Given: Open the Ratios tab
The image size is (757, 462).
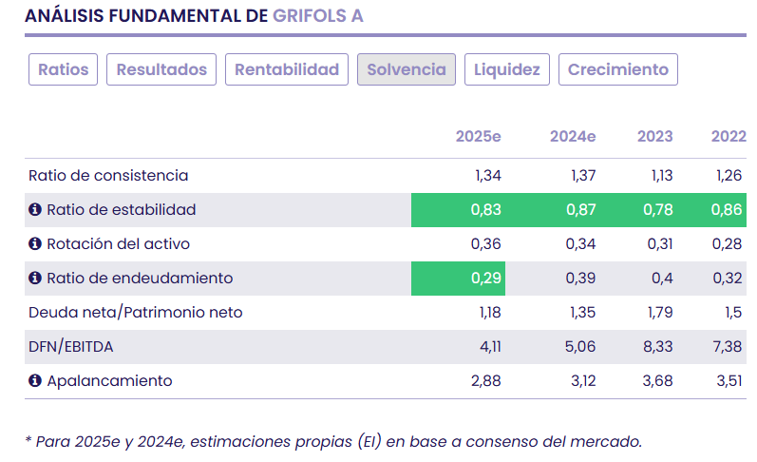Looking at the screenshot, I should tap(64, 69).
